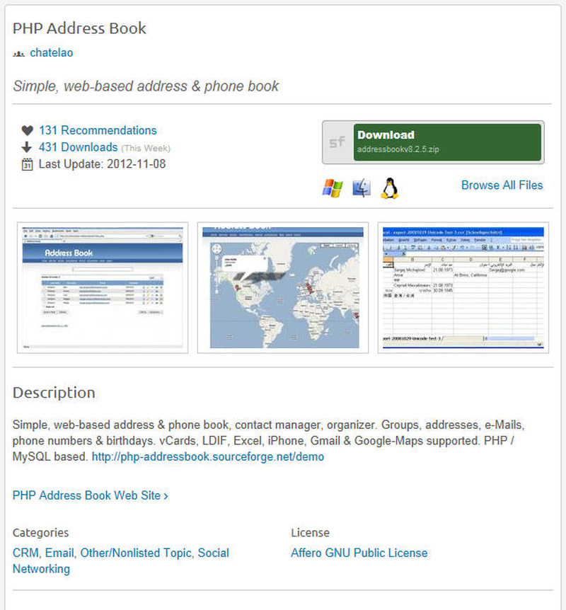Image resolution: width=566 pixels, height=610 pixels.
Task: Open the Address Book list screenshot thumbnail
Action: click(x=103, y=287)
